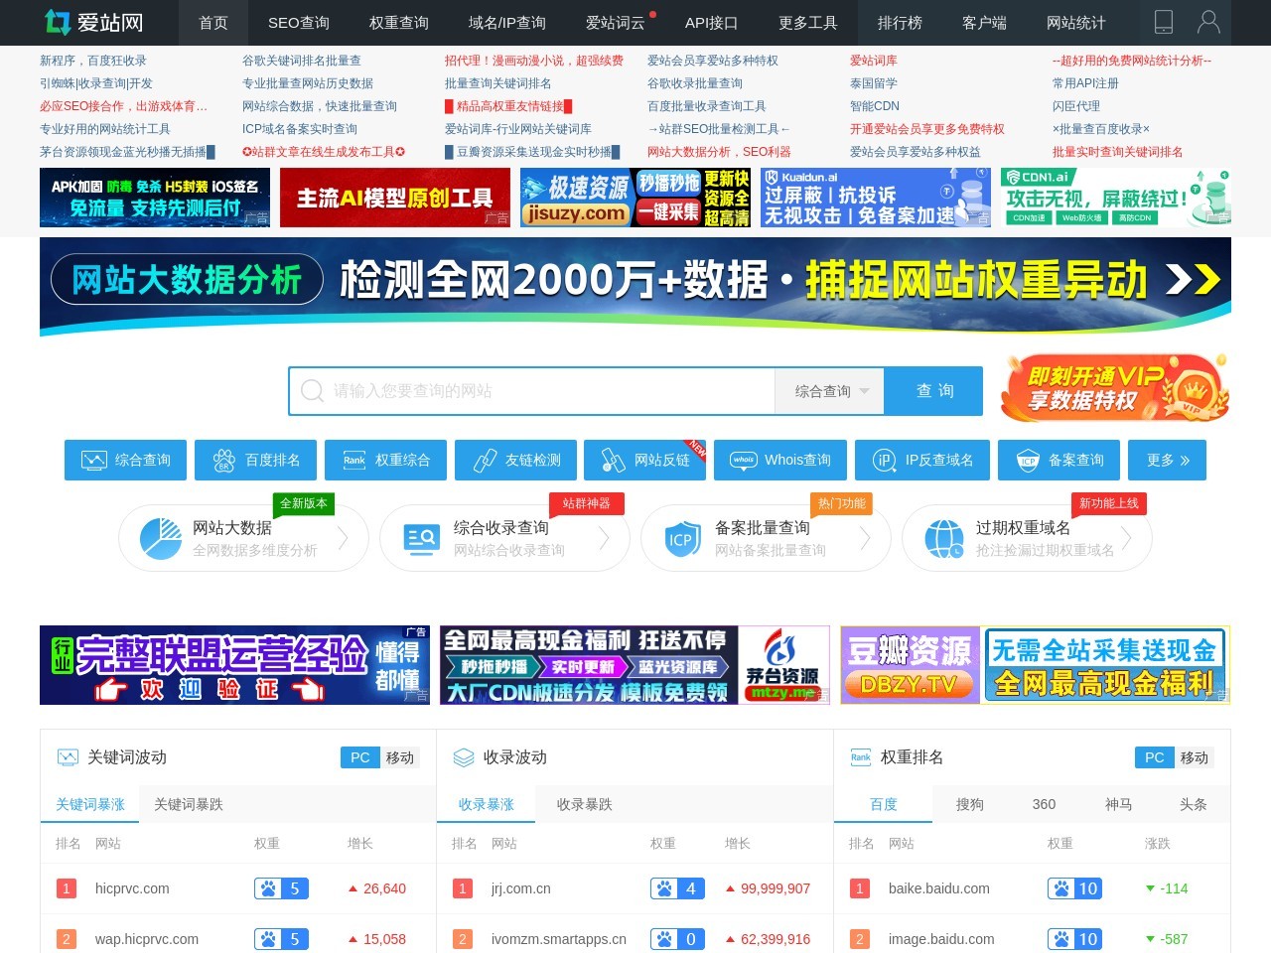Select the 搜狗 tab in 权重排名
This screenshot has height=953, width=1271.
(x=969, y=804)
